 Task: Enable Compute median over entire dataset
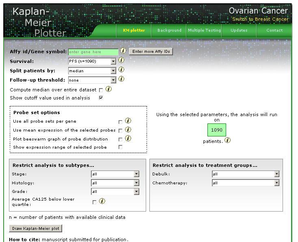click(x=101, y=90)
